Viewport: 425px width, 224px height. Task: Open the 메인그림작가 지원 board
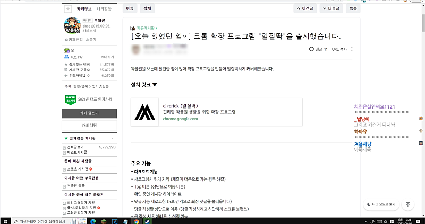coord(81,203)
